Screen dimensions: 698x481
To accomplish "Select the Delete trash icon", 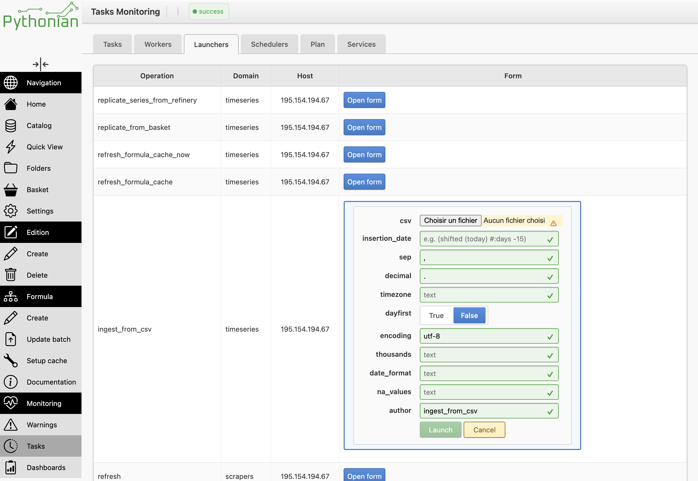I will [x=10, y=275].
